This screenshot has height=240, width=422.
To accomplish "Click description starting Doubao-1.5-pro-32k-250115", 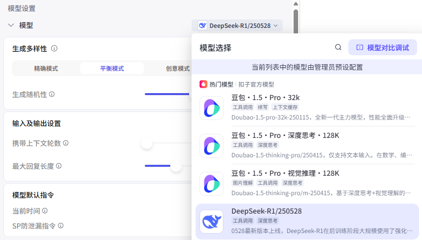I will click(x=321, y=117).
